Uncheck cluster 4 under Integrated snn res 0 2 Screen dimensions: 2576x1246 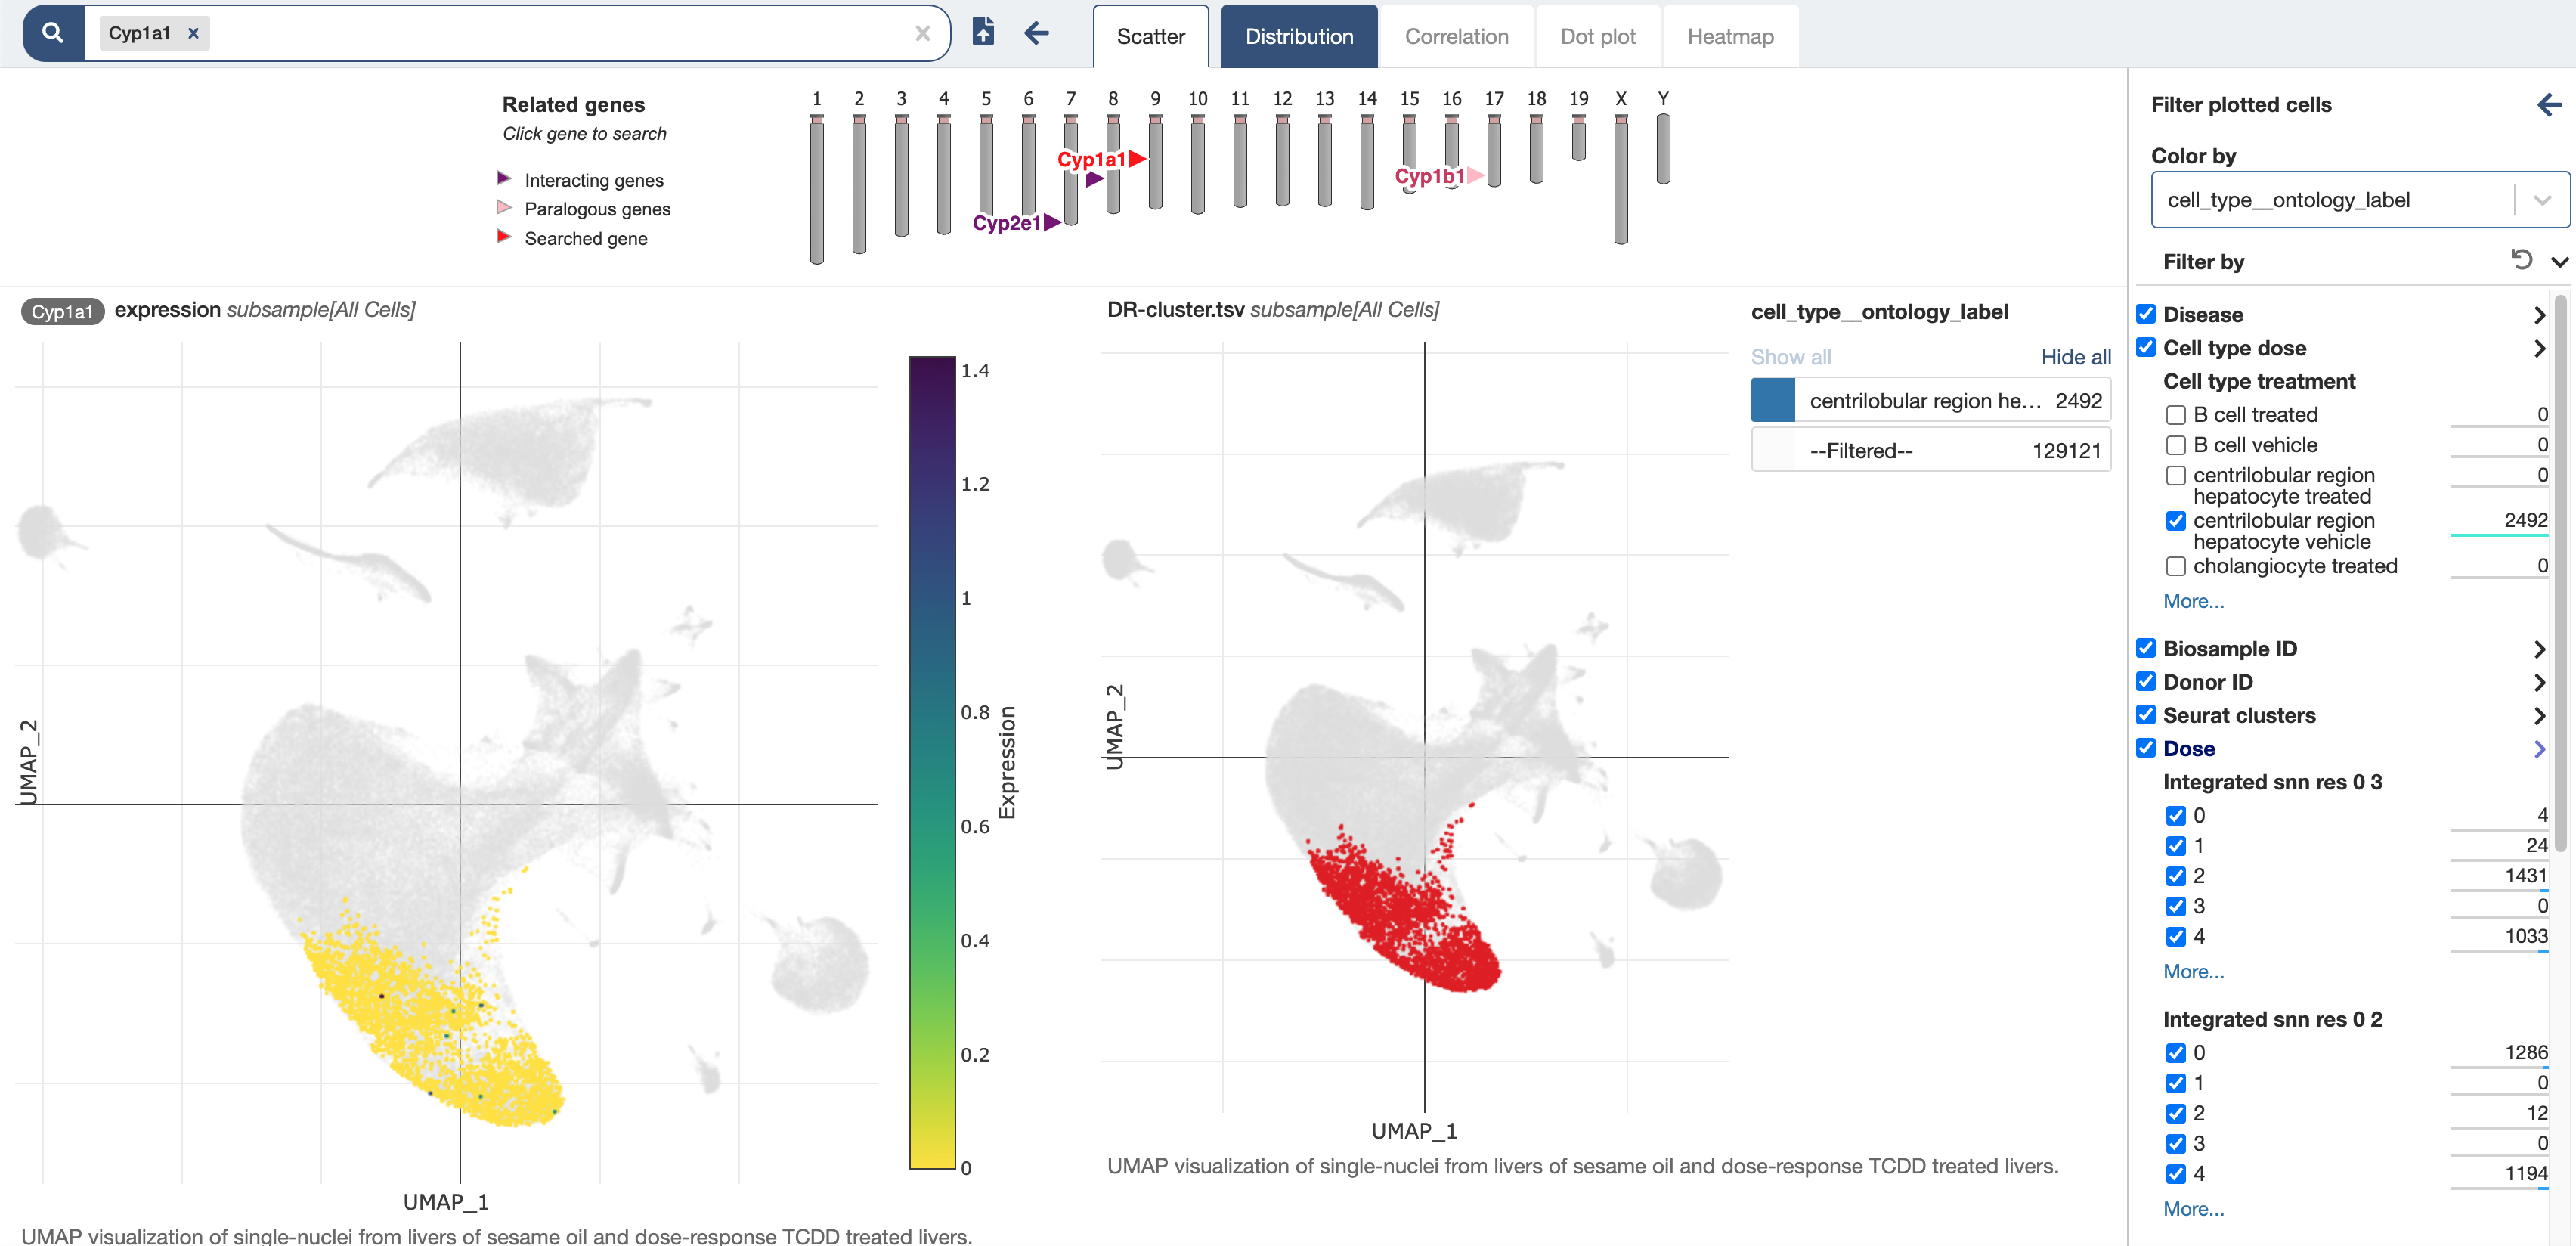tap(2175, 1174)
